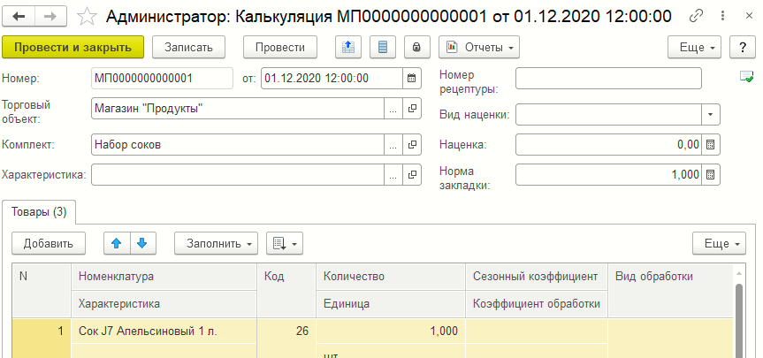This screenshot has width=763, height=358.
Task: Move row down with blue down arrow
Action: 141,242
